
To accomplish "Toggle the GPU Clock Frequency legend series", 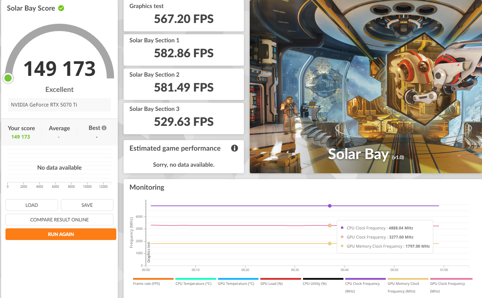I will [451, 286].
